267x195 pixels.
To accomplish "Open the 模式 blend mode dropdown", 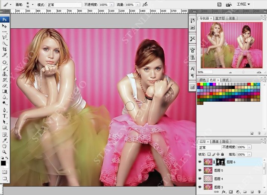I will [64, 5].
